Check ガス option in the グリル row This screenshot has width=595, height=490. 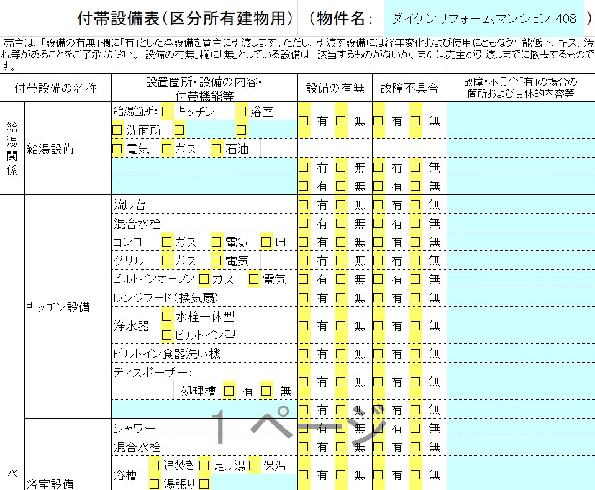[166, 260]
